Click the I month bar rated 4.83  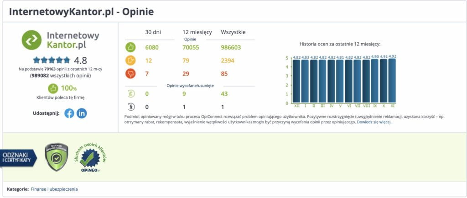tap(305, 81)
